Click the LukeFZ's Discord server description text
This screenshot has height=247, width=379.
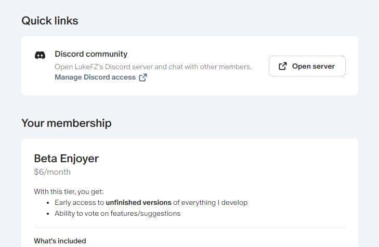153,67
